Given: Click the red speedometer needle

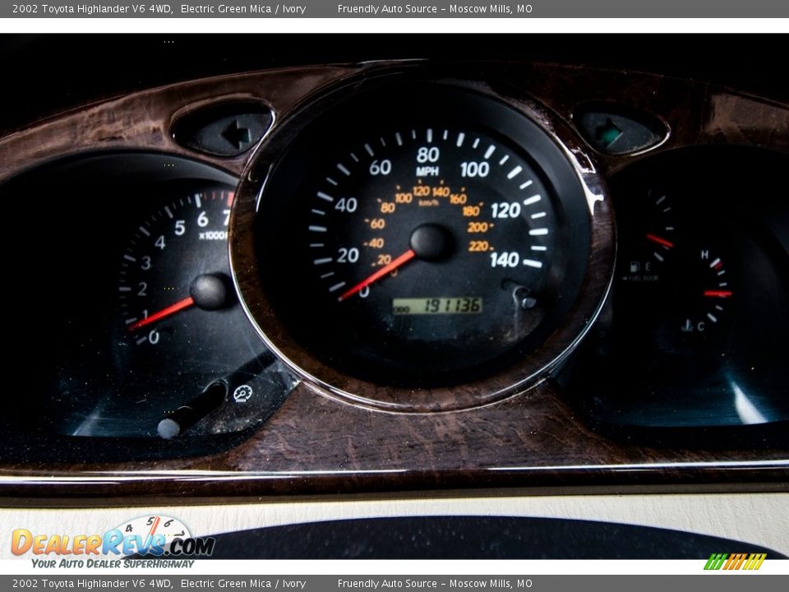Looking at the screenshot, I should 377,275.
